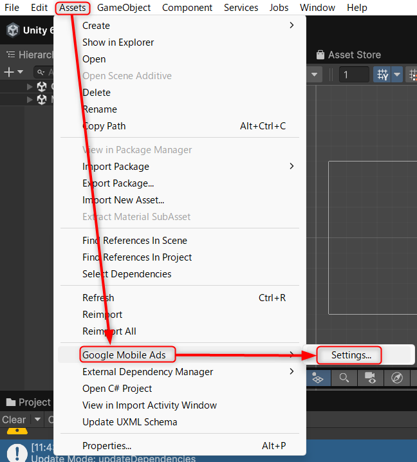This screenshot has height=462, width=417.
Task: Open the Help menu
Action: [357, 8]
